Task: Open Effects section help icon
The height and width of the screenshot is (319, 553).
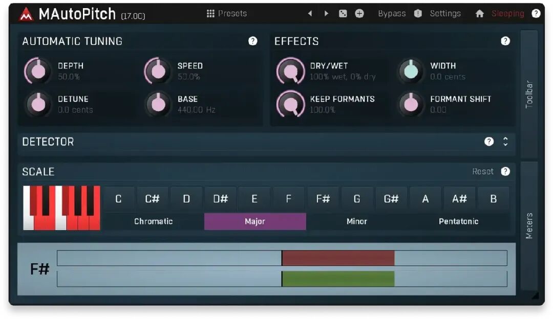Action: click(x=505, y=41)
